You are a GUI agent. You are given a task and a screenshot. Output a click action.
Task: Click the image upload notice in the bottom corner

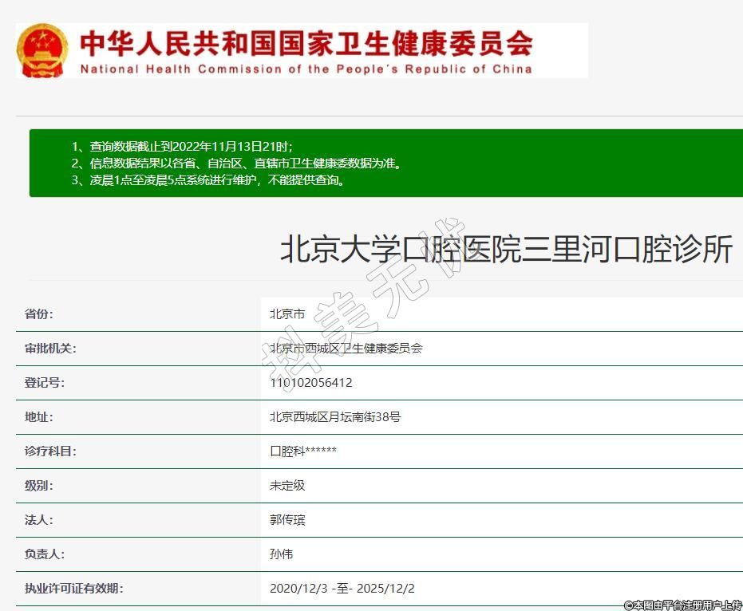click(x=682, y=605)
